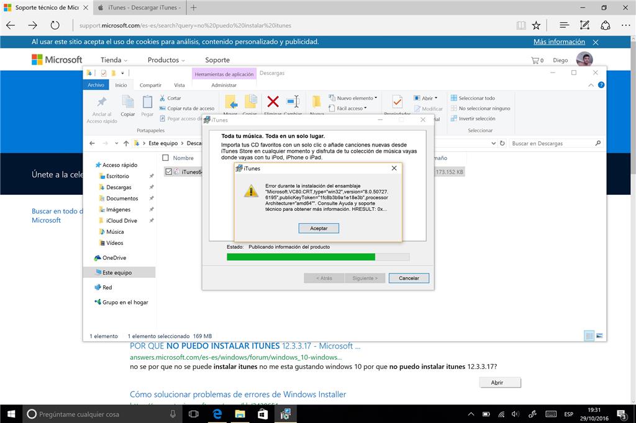
Task: Select Este equipo in the navigation pane
Action: click(119, 272)
